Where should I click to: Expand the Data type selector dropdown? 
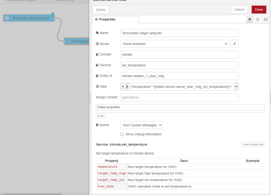point(125,87)
